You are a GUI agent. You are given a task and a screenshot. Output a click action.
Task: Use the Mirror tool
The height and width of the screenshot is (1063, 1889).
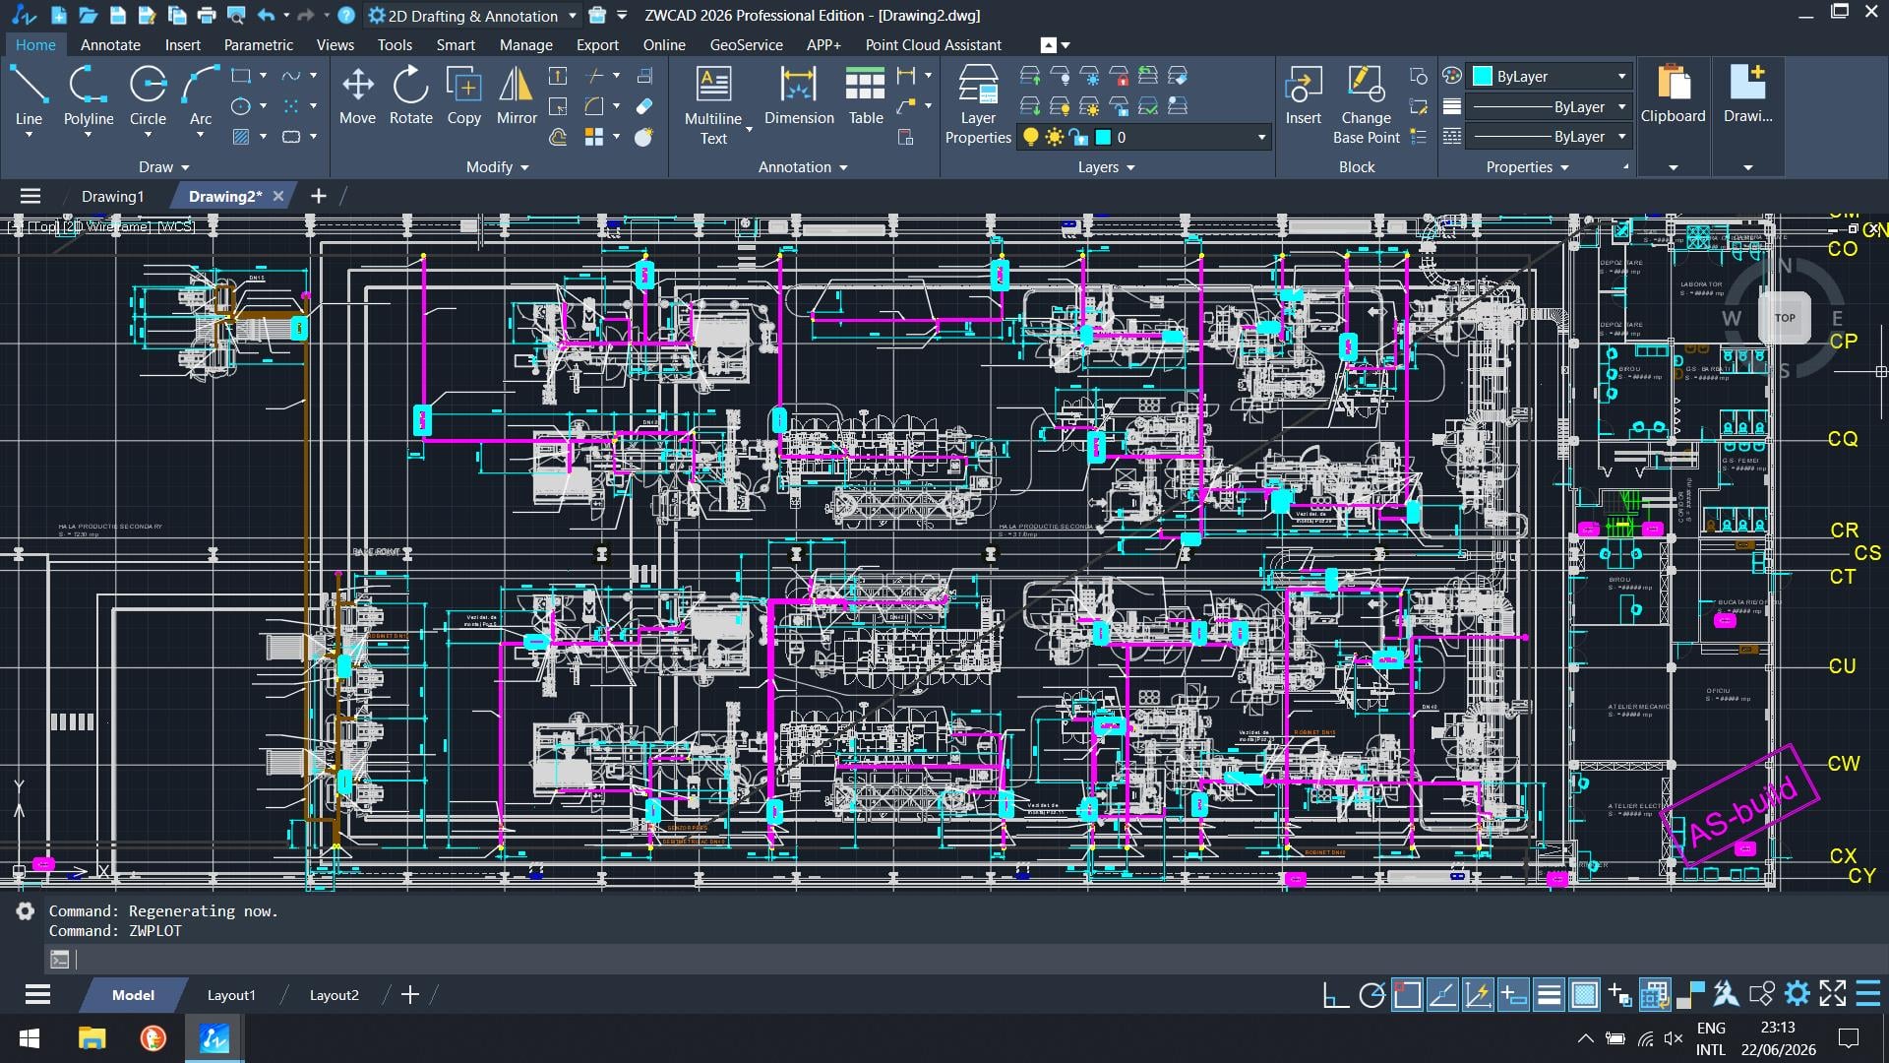(517, 95)
